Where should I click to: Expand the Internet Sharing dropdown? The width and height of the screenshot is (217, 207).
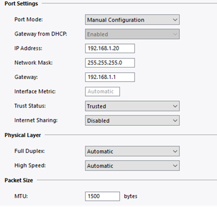pos(132,120)
